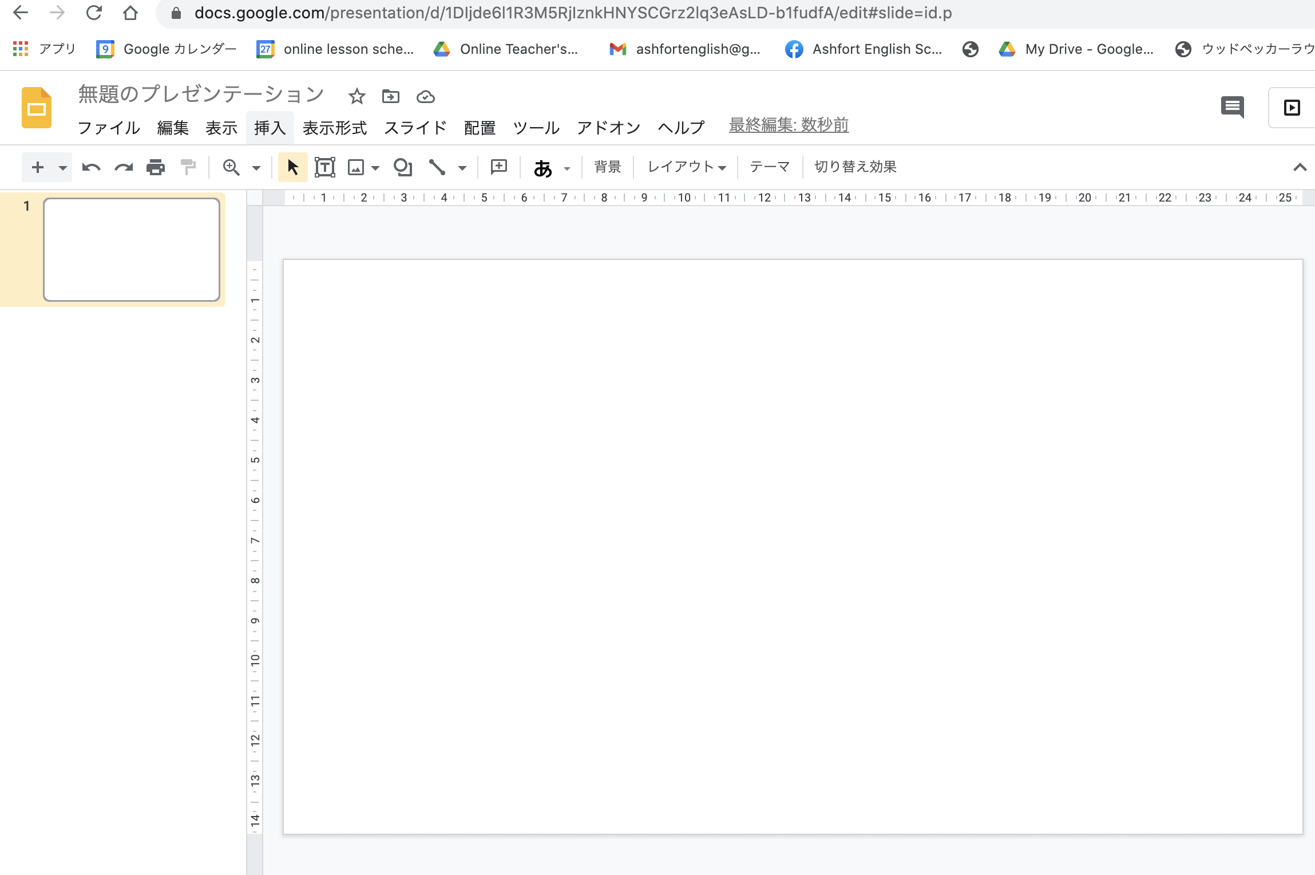Image resolution: width=1315 pixels, height=875 pixels.
Task: Select the text box tool
Action: click(325, 167)
